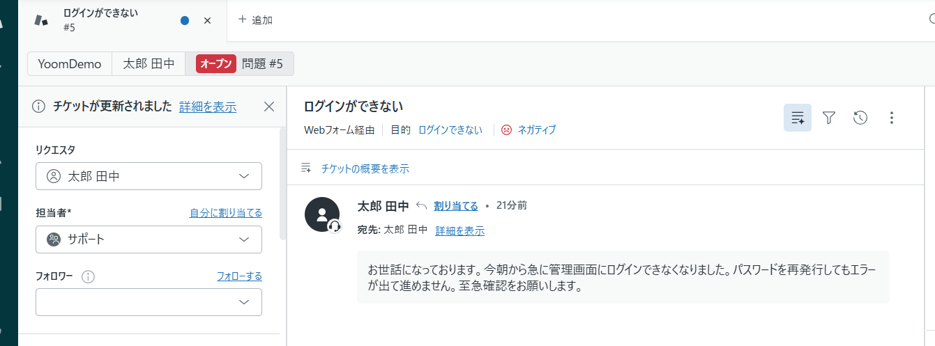Open the three-dot ticket options menu
This screenshot has width=935, height=346.
tap(892, 118)
